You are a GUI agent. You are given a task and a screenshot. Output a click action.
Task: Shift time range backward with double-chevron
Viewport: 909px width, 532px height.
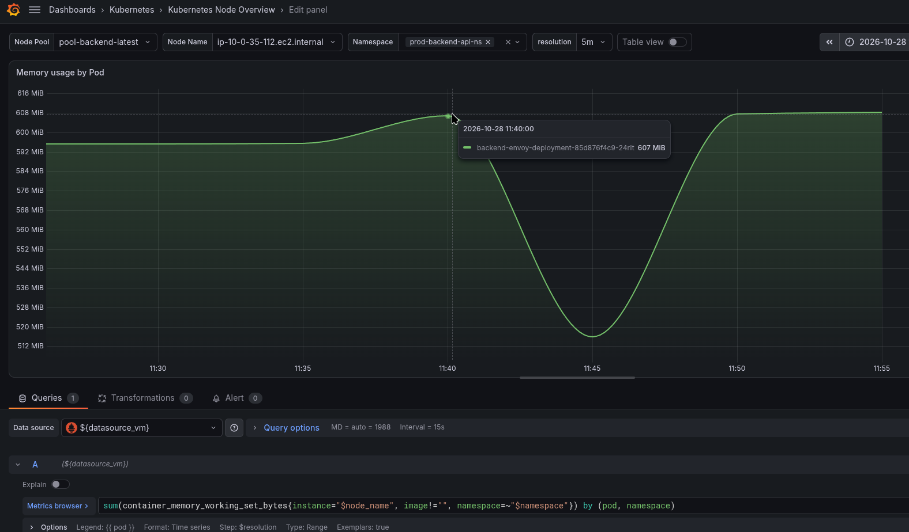coord(829,42)
